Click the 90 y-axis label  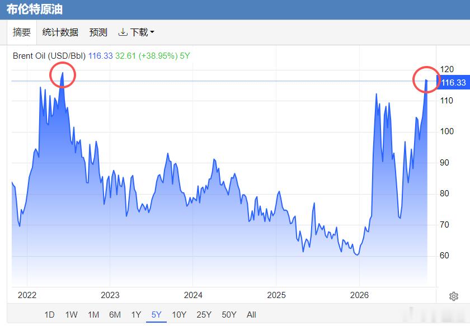point(444,163)
